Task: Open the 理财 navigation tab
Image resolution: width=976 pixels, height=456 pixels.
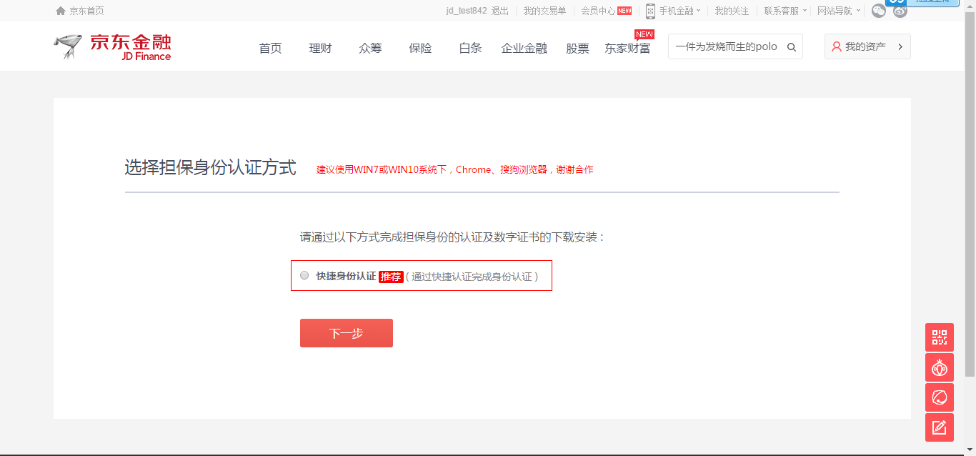Action: [320, 48]
